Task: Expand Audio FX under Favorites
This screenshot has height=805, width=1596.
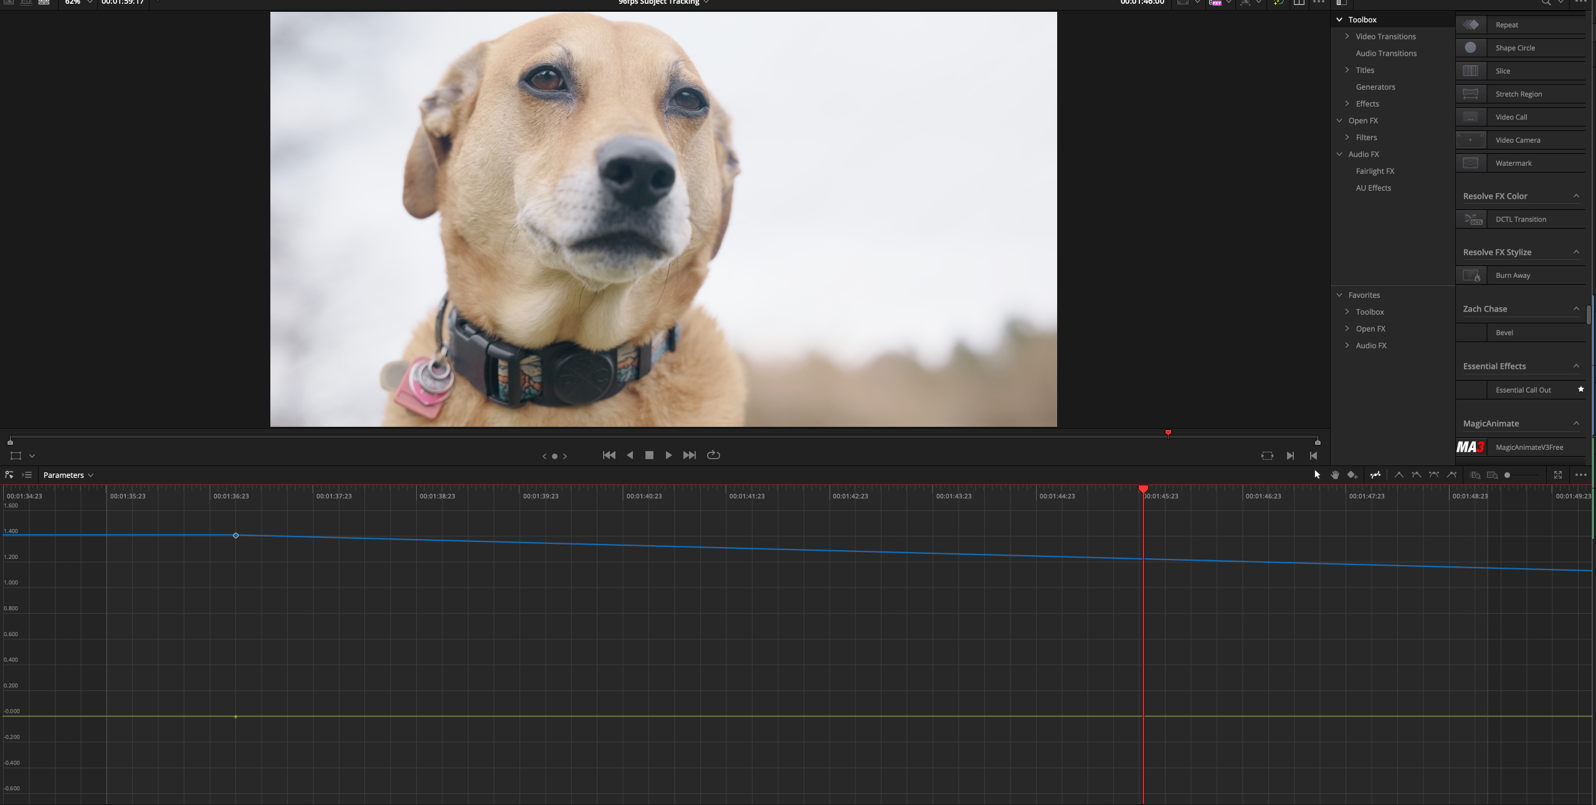Action: pyautogui.click(x=1347, y=346)
